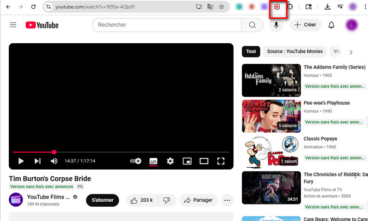Open the Créer button

coord(305,25)
